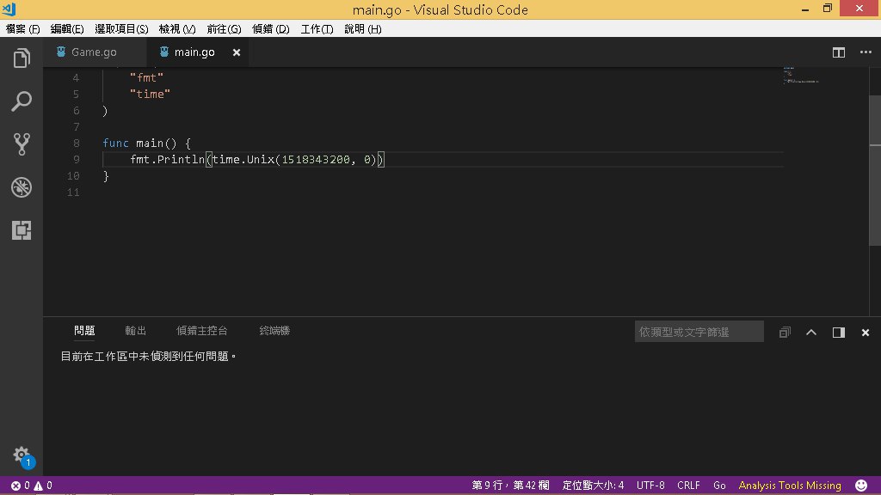Open editor More Actions ellipsis menu
881x495 pixels.
[x=866, y=52]
